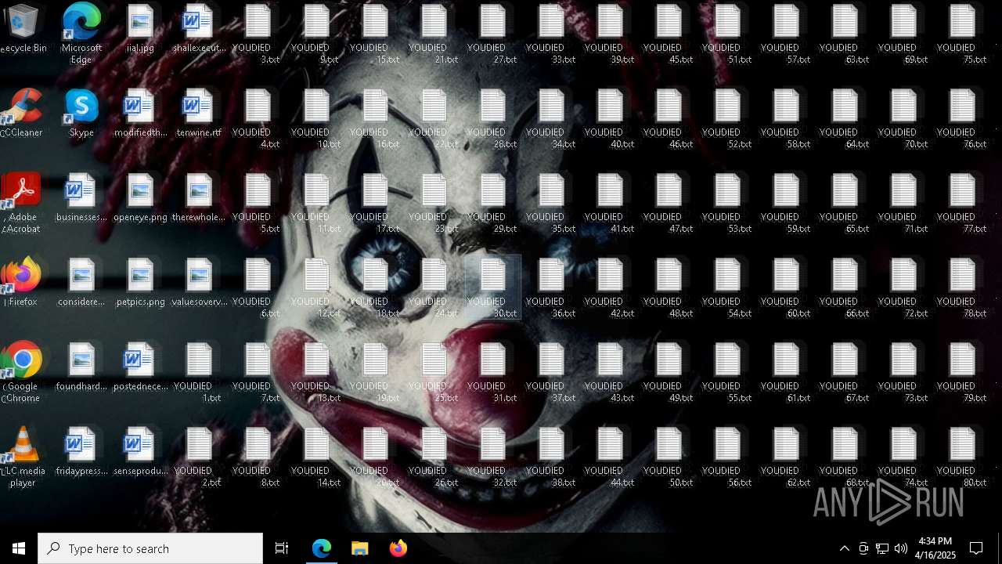Select the YOUDIED 50.txt file
1002x564 pixels.
pyautogui.click(x=669, y=458)
